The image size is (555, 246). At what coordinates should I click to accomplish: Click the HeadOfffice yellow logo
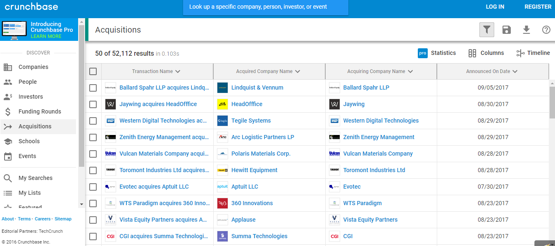click(222, 104)
